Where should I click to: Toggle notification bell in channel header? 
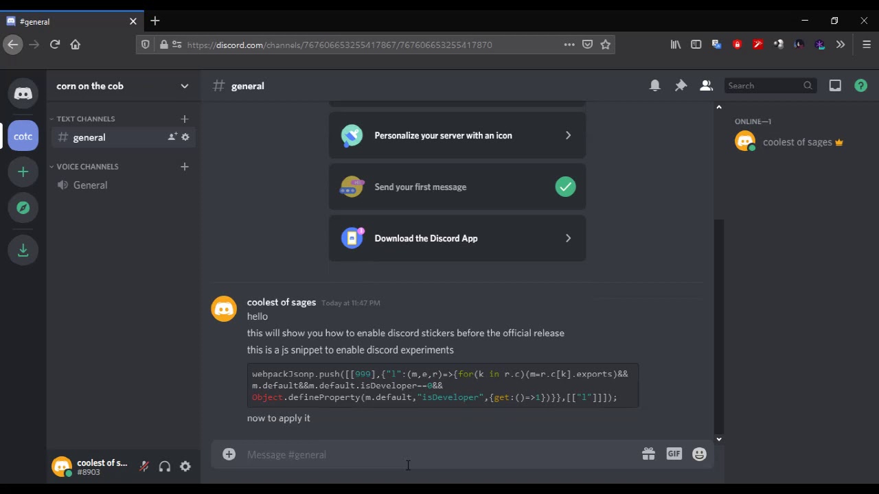[x=655, y=86]
